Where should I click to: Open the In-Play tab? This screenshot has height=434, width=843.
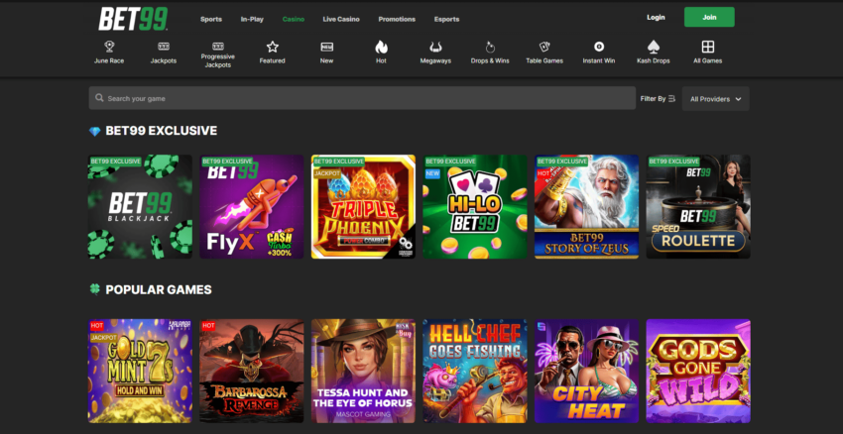click(x=252, y=20)
